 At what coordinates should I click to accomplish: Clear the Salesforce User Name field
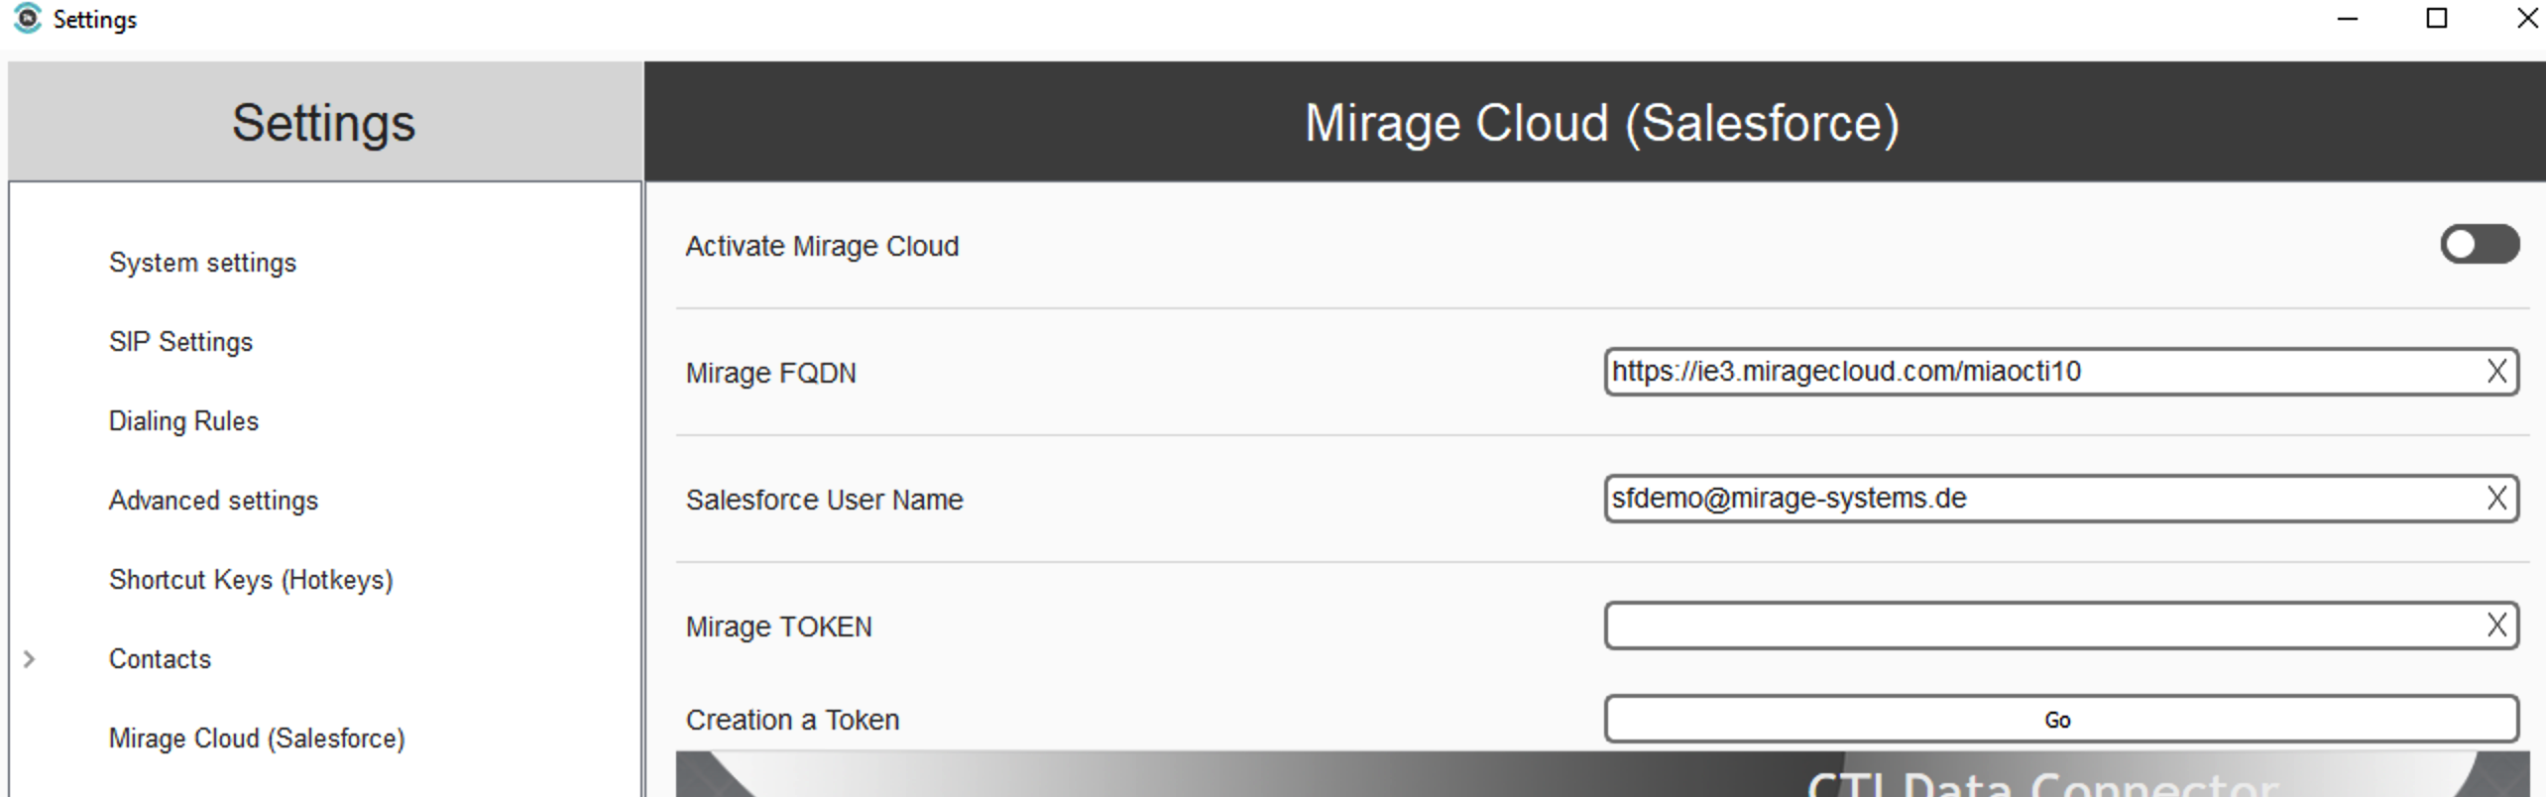(x=2496, y=499)
